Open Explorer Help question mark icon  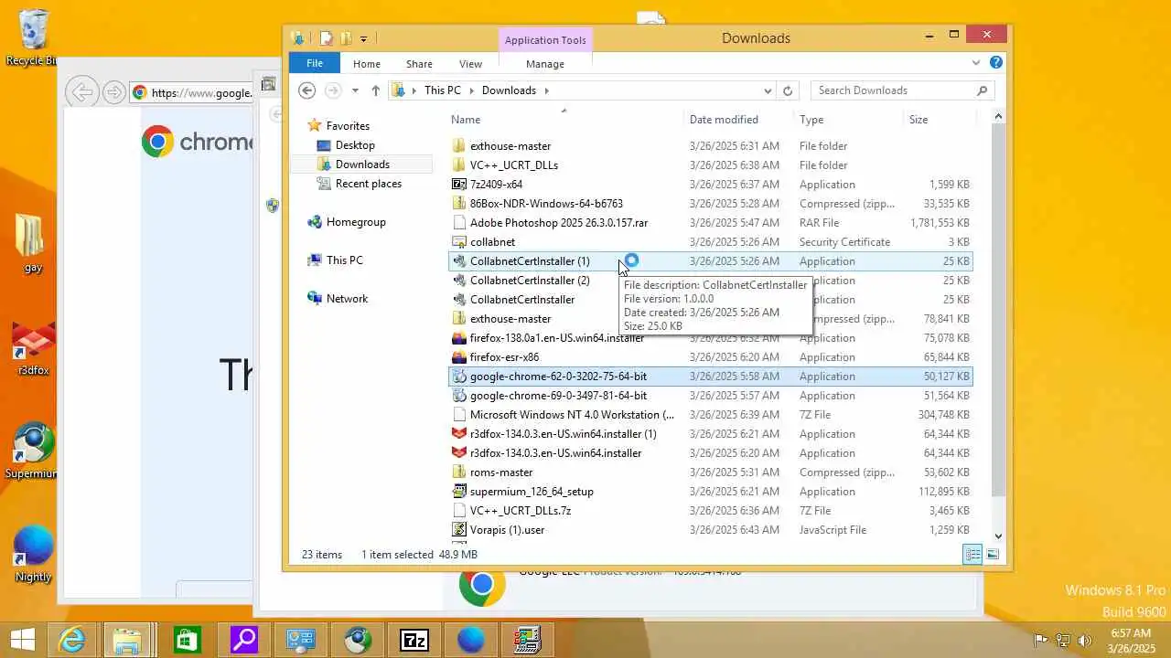(x=996, y=63)
